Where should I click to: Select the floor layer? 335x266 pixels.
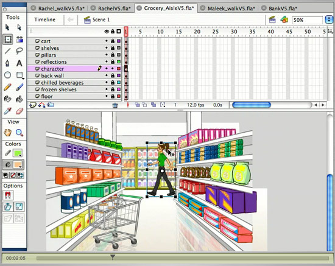coord(74,96)
